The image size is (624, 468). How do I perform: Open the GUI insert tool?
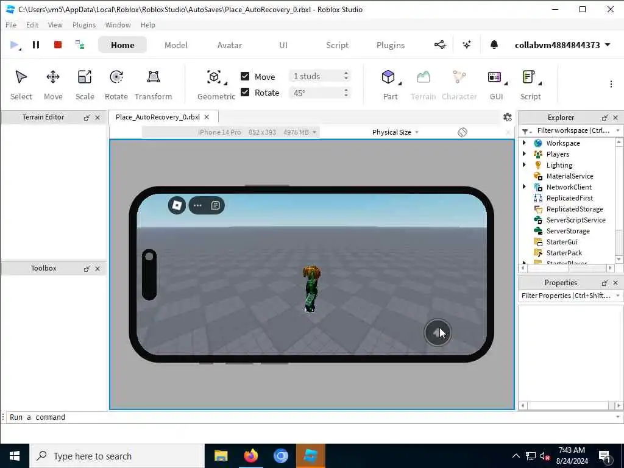496,85
